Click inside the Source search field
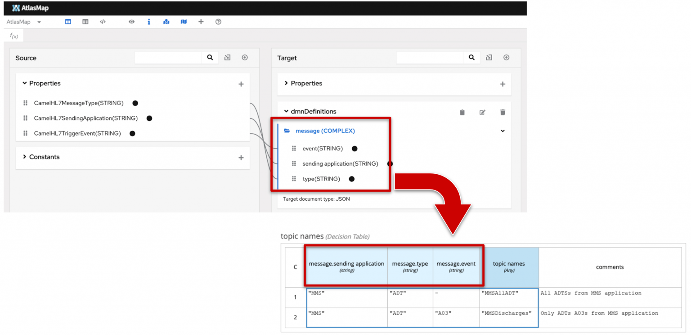The height and width of the screenshot is (335, 691). click(x=168, y=57)
